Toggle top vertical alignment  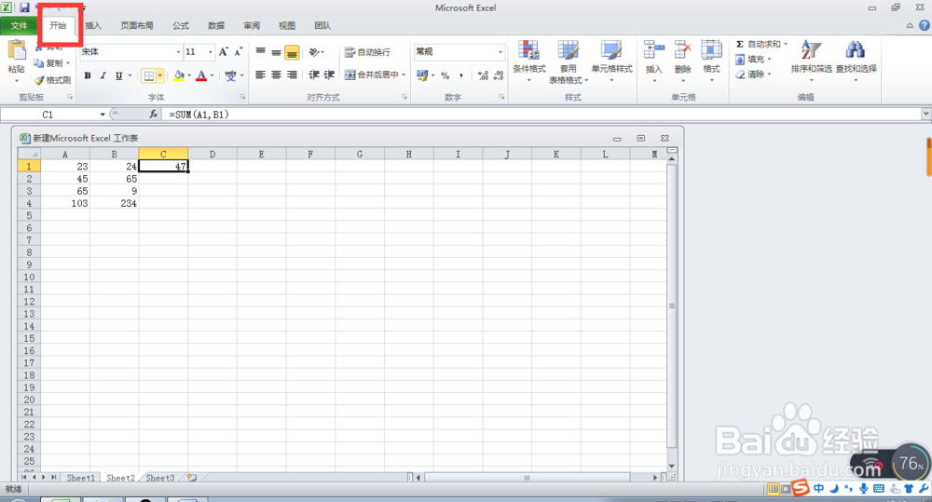coord(260,52)
